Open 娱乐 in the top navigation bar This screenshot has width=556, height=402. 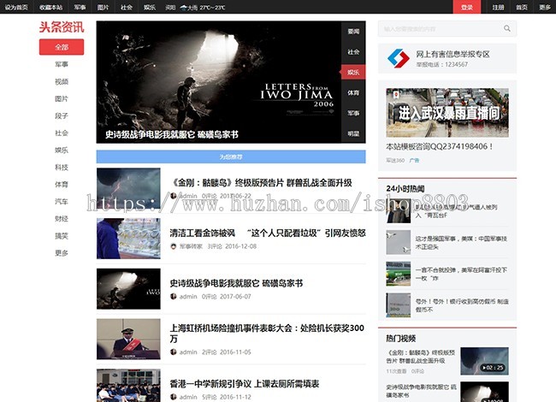[150, 7]
